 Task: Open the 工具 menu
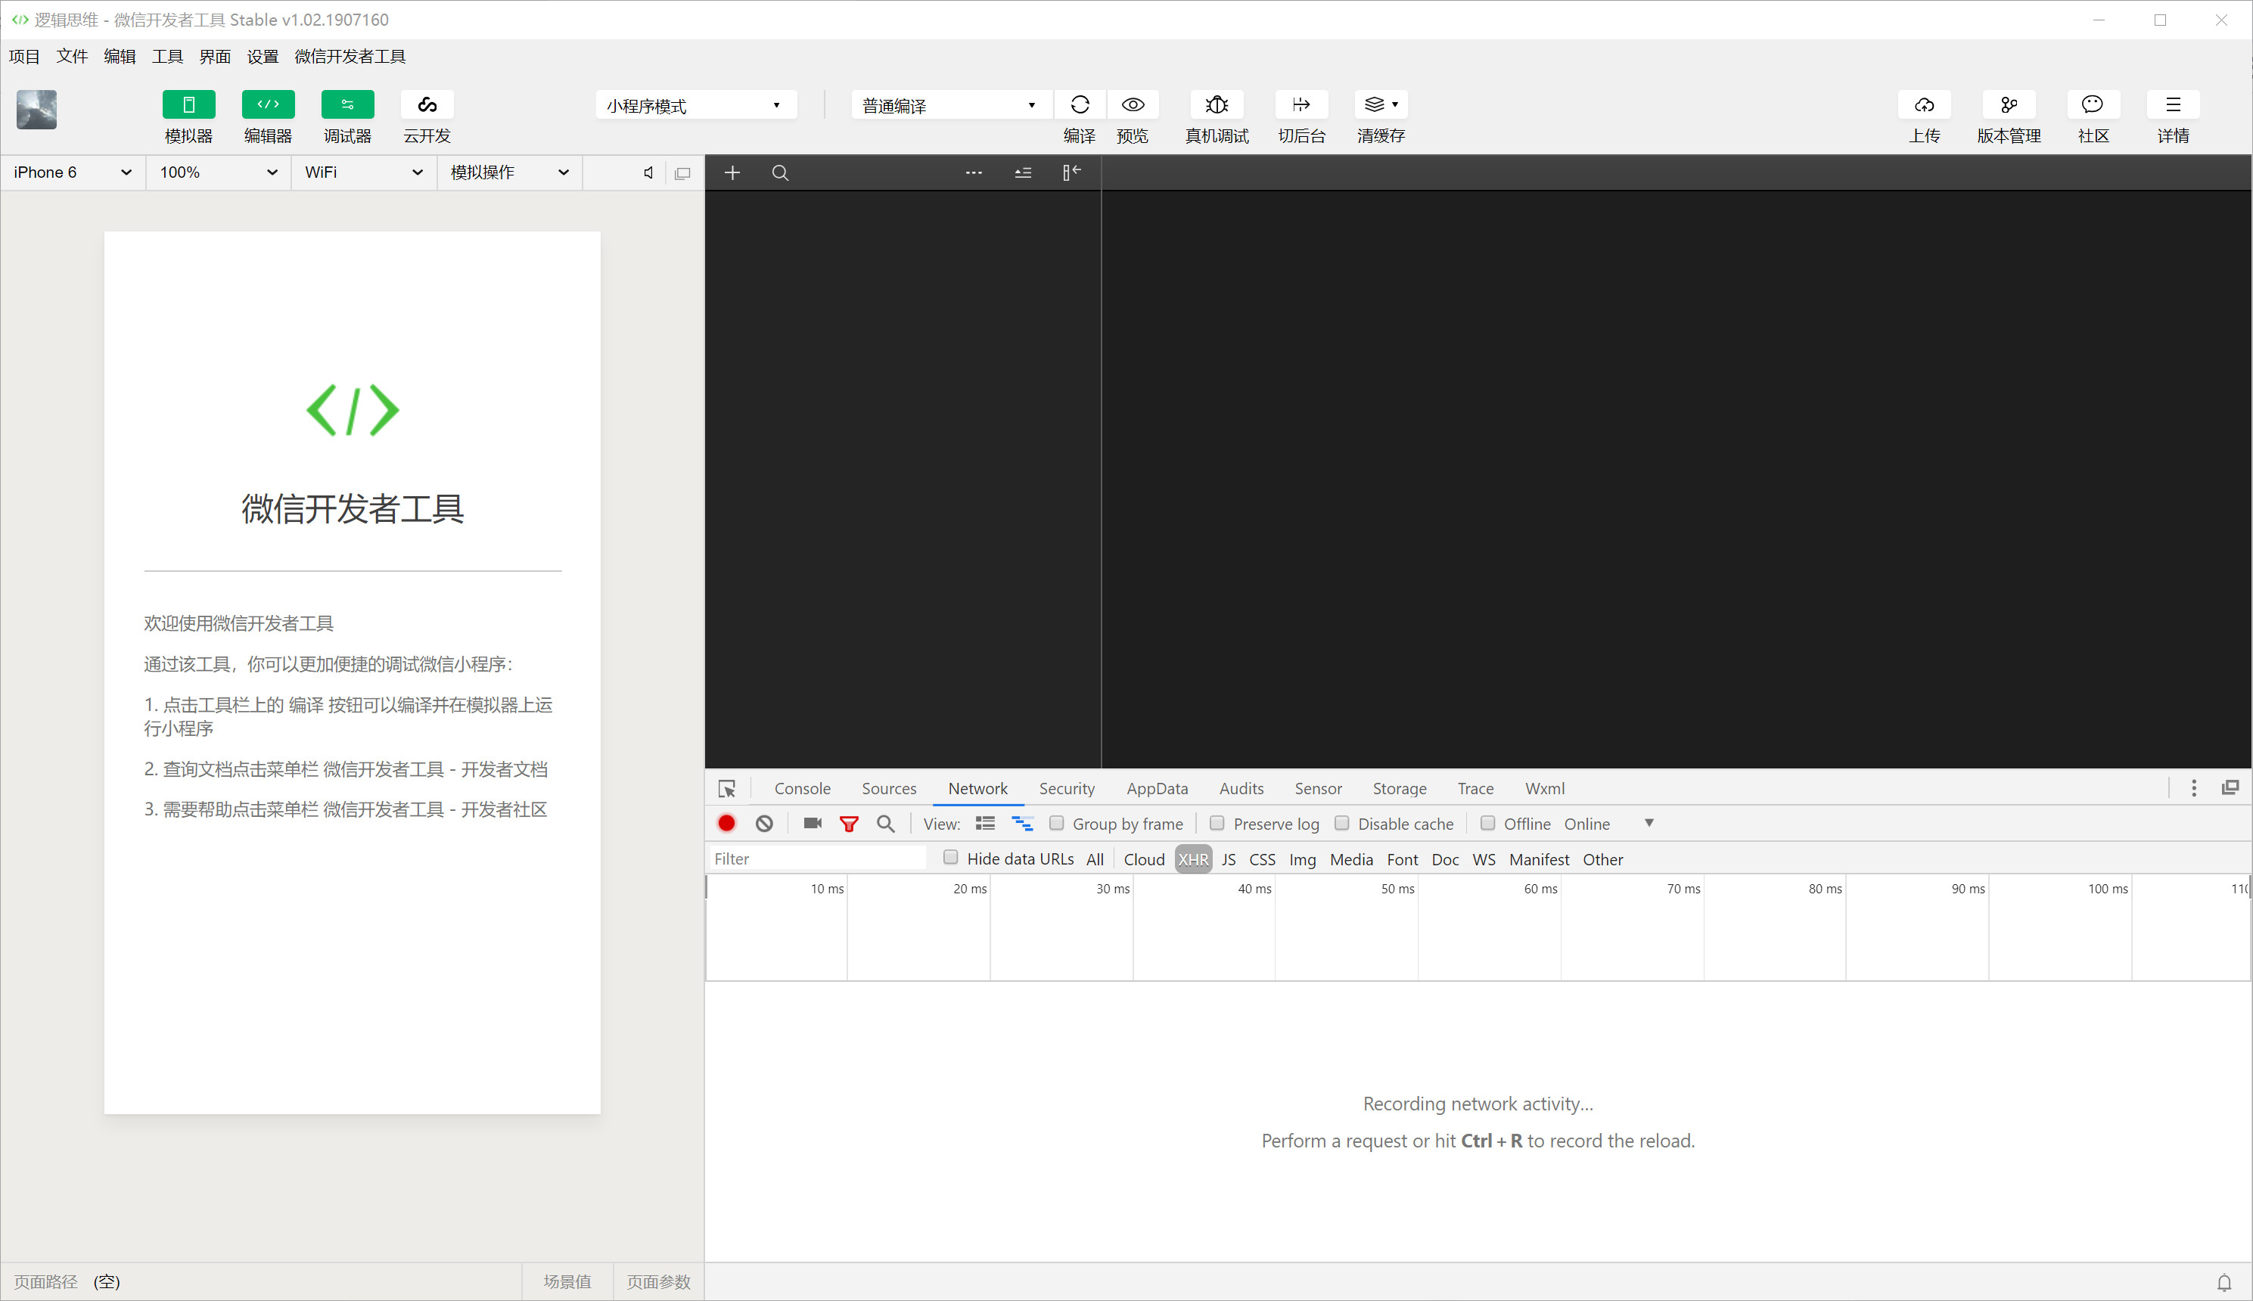pos(167,56)
